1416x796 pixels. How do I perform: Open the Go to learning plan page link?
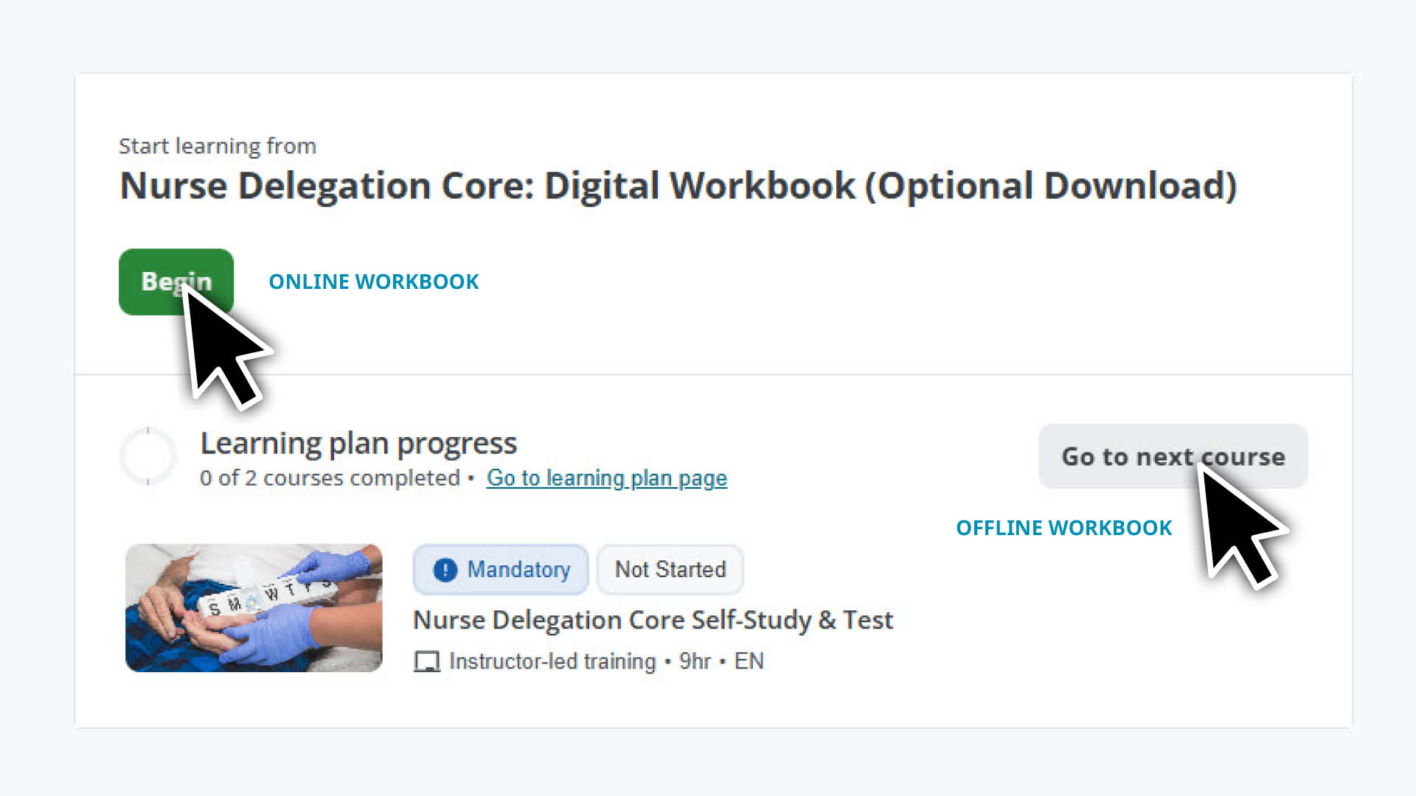[x=606, y=478]
